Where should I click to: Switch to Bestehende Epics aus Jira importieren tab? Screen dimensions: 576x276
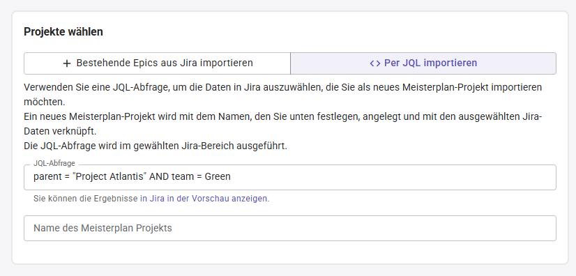pyautogui.click(x=157, y=63)
